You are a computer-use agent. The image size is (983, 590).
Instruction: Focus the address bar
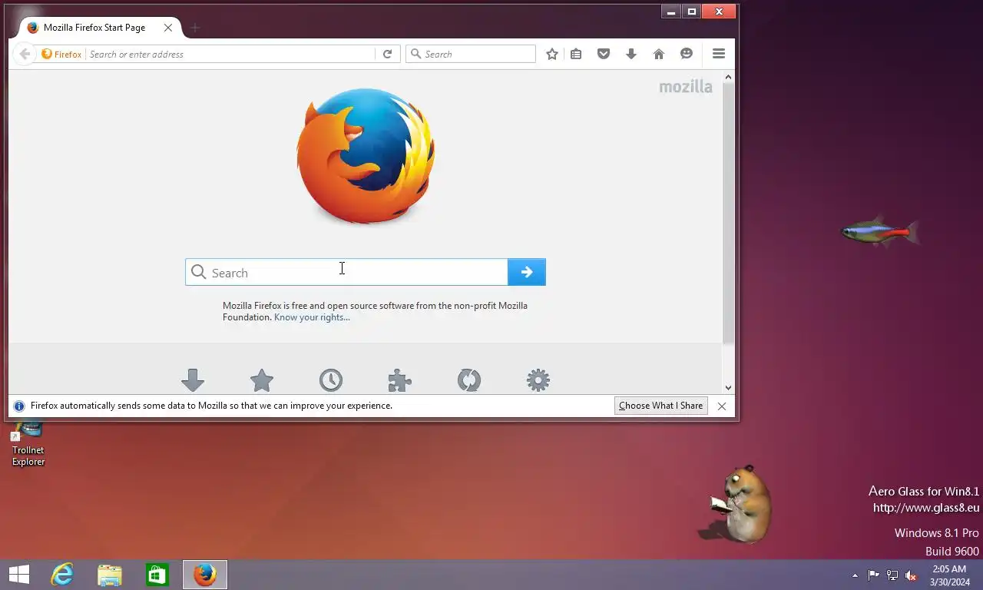[230, 54]
